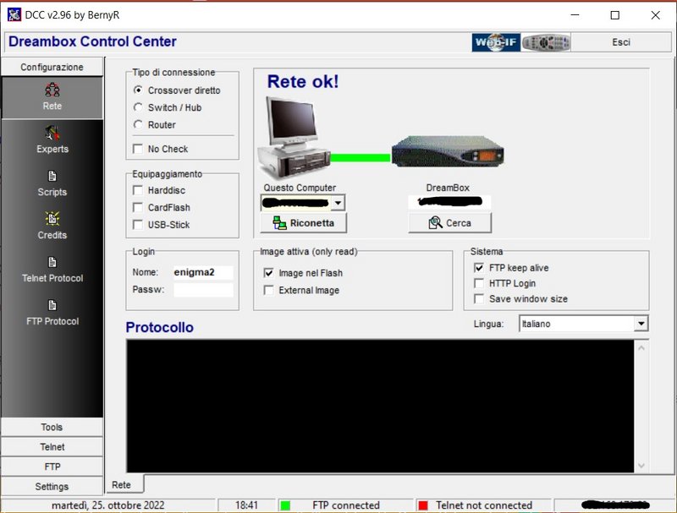Toggle Image nel Flash checkbox
Image resolution: width=677 pixels, height=513 pixels.
click(268, 273)
